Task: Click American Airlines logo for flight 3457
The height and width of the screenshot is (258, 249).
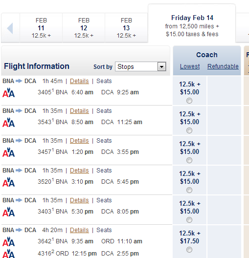Action: point(9,152)
